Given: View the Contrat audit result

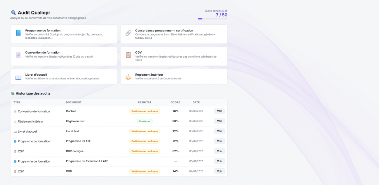Looking at the screenshot, I should pos(219,111).
